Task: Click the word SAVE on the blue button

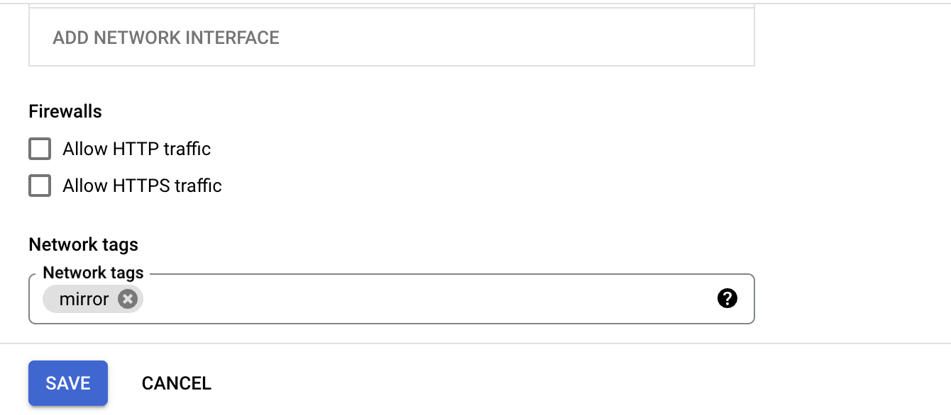Action: pos(68,383)
